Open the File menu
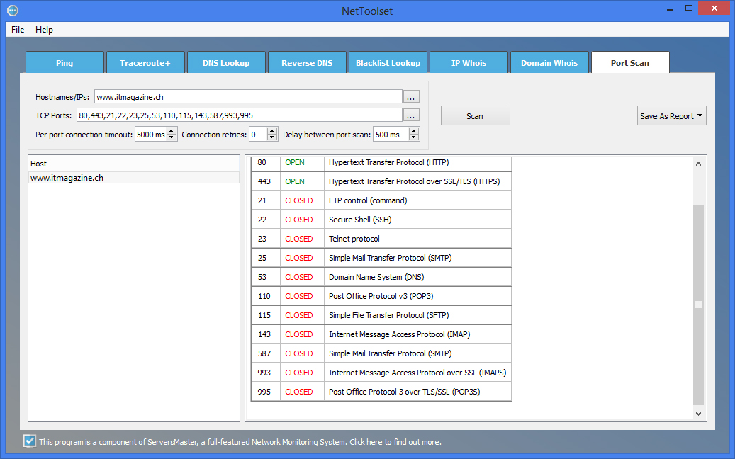The image size is (735, 459). (x=18, y=30)
